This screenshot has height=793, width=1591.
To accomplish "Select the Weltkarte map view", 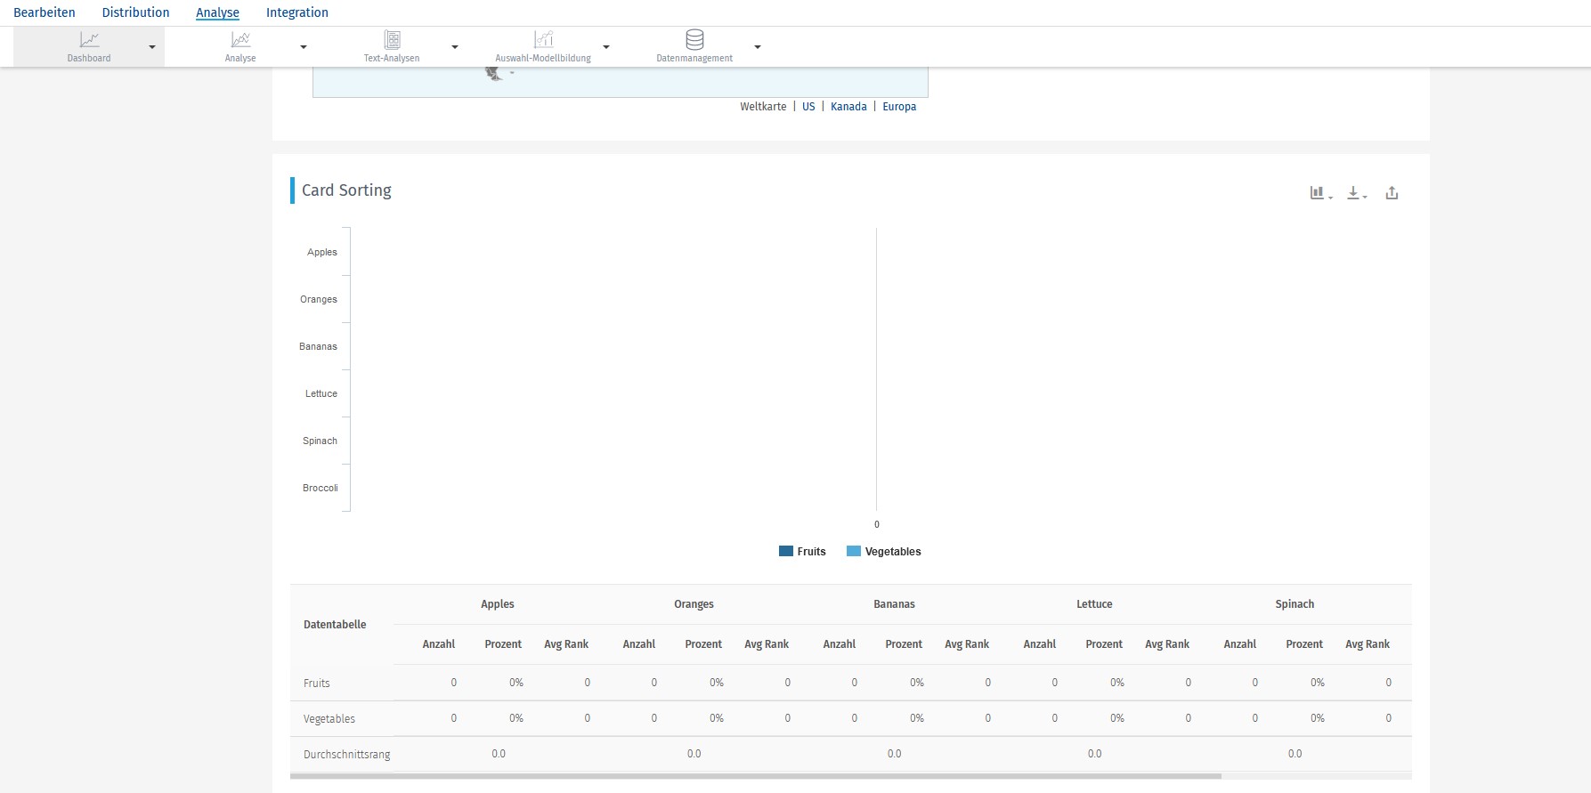I will pos(763,107).
